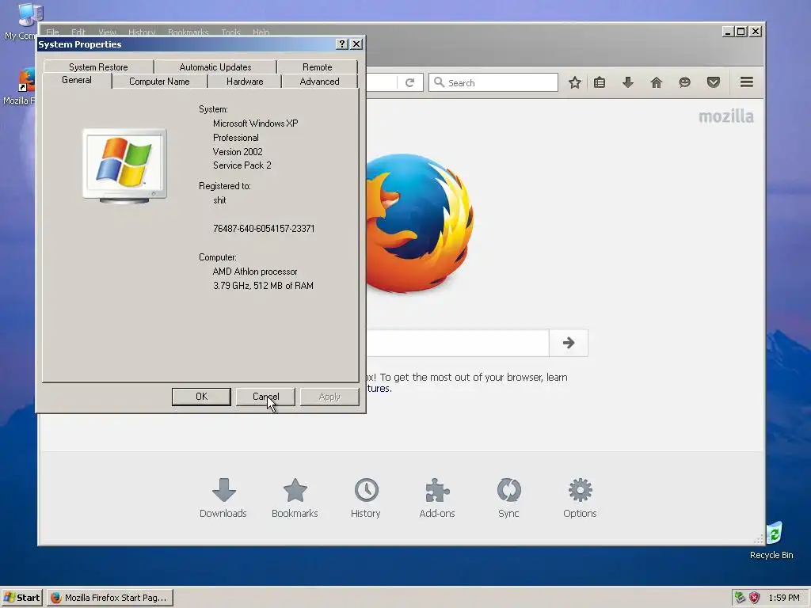Open History shortcut on start page
This screenshot has height=608, width=811.
(366, 498)
